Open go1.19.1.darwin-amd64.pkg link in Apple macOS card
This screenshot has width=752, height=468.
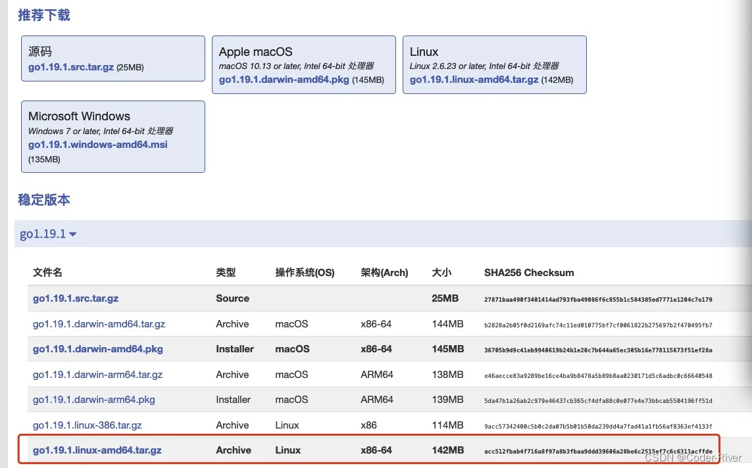point(284,80)
